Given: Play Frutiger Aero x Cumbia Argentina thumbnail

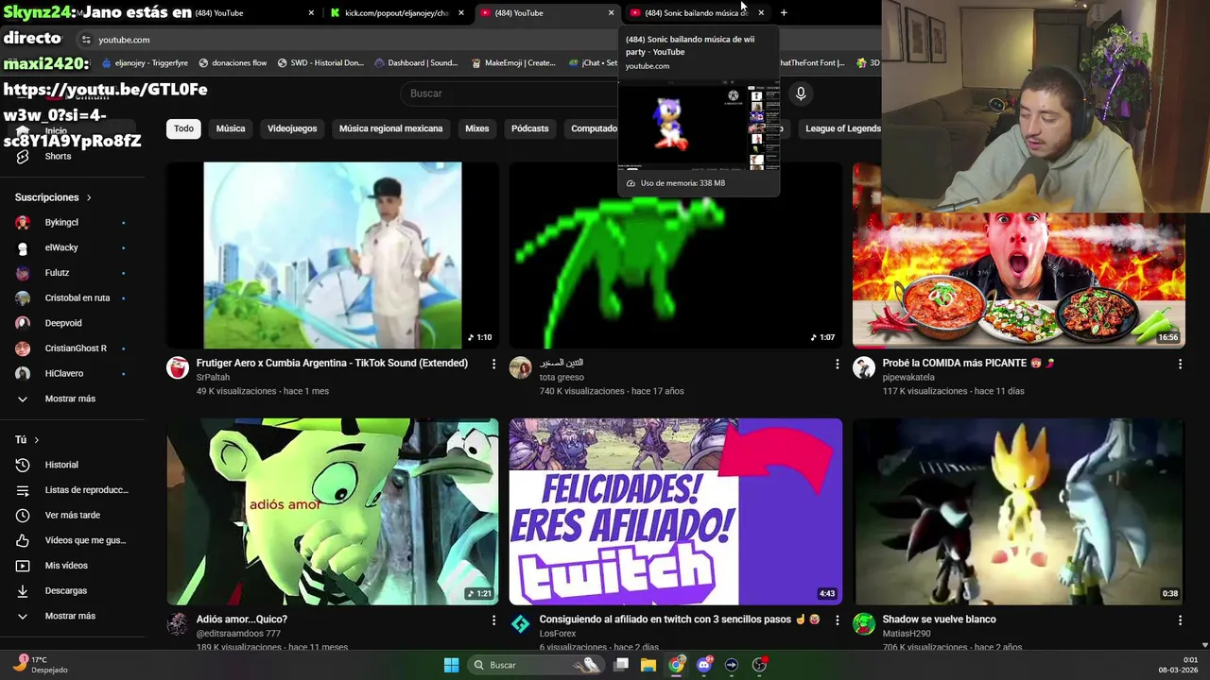Looking at the screenshot, I should click(333, 255).
